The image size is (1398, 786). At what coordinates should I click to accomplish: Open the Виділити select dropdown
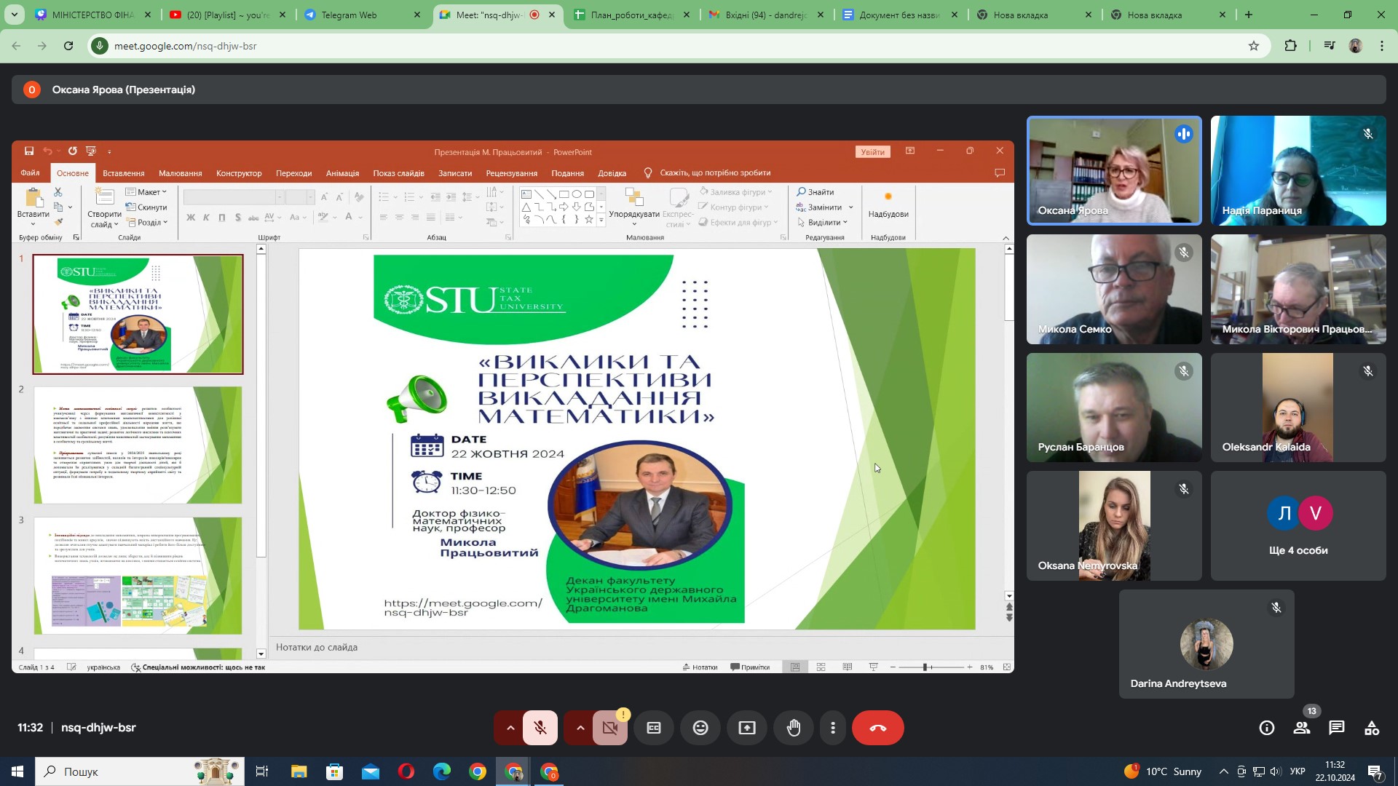(x=822, y=223)
